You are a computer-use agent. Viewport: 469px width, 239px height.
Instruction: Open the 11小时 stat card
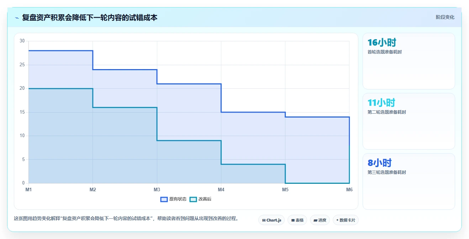pyautogui.click(x=409, y=121)
